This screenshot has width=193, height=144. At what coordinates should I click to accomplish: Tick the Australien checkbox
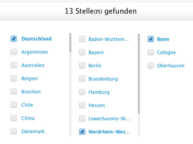(x=14, y=65)
